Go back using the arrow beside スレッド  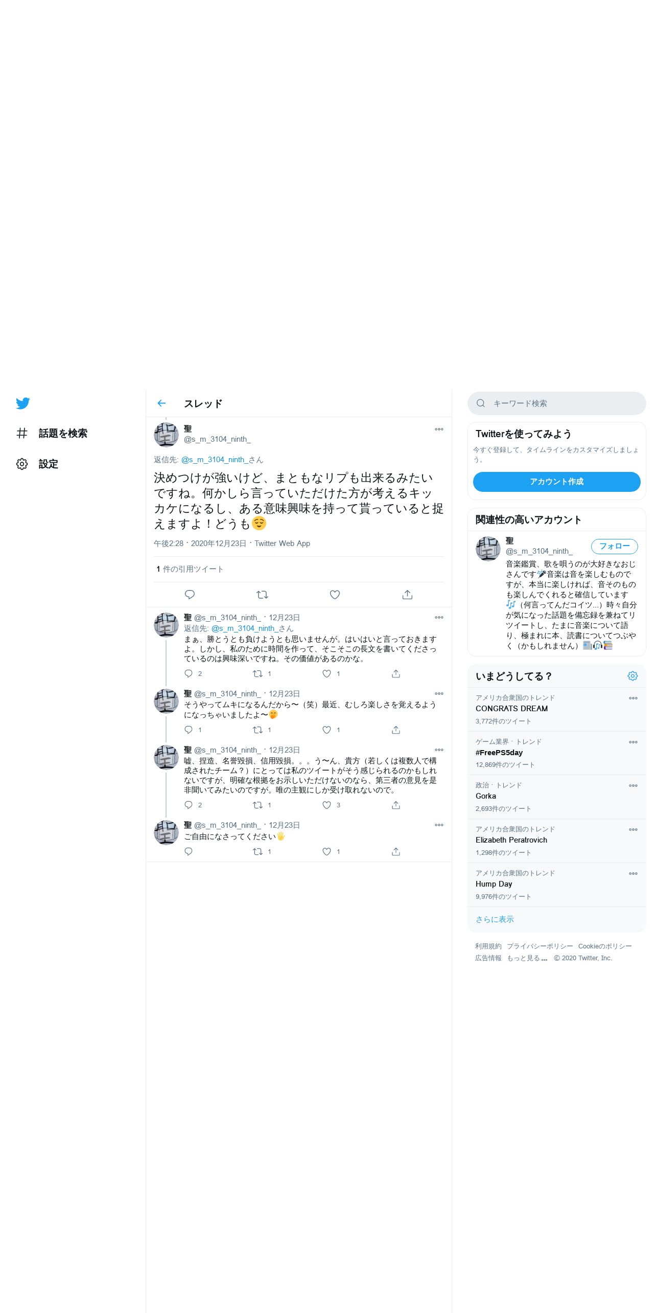click(161, 403)
